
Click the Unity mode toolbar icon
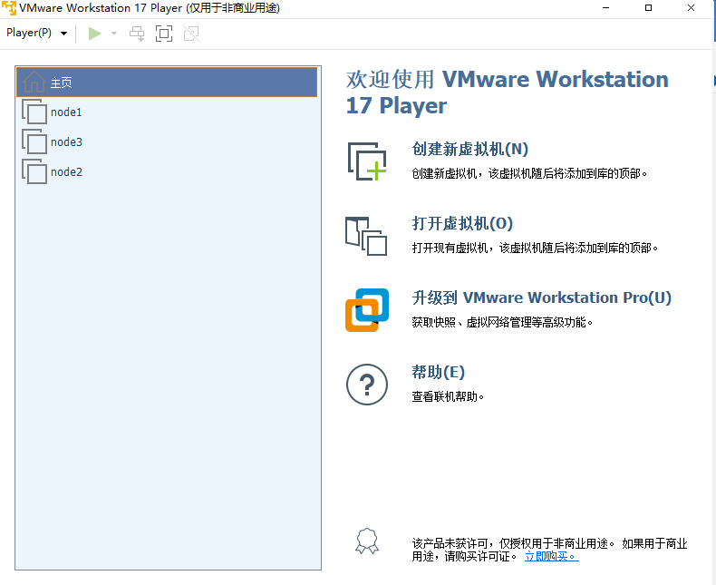pyautogui.click(x=191, y=34)
